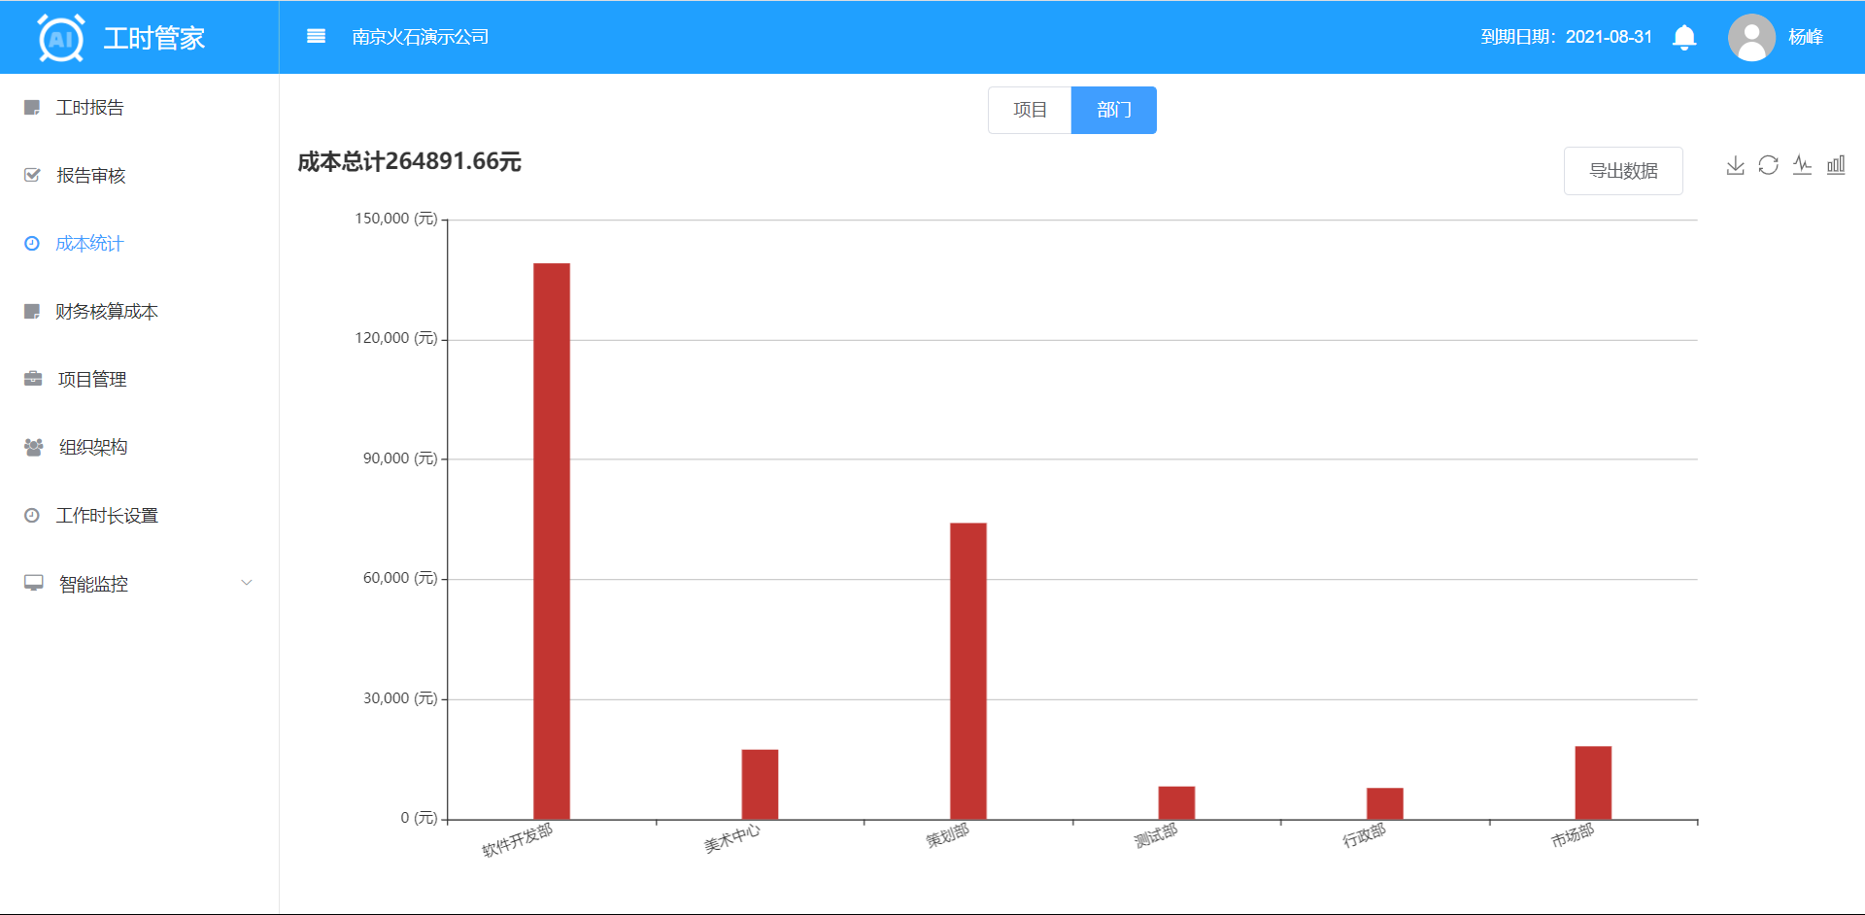This screenshot has height=915, width=1865.
Task: Click the 工时管家 alarm clock logo
Action: tap(60, 38)
